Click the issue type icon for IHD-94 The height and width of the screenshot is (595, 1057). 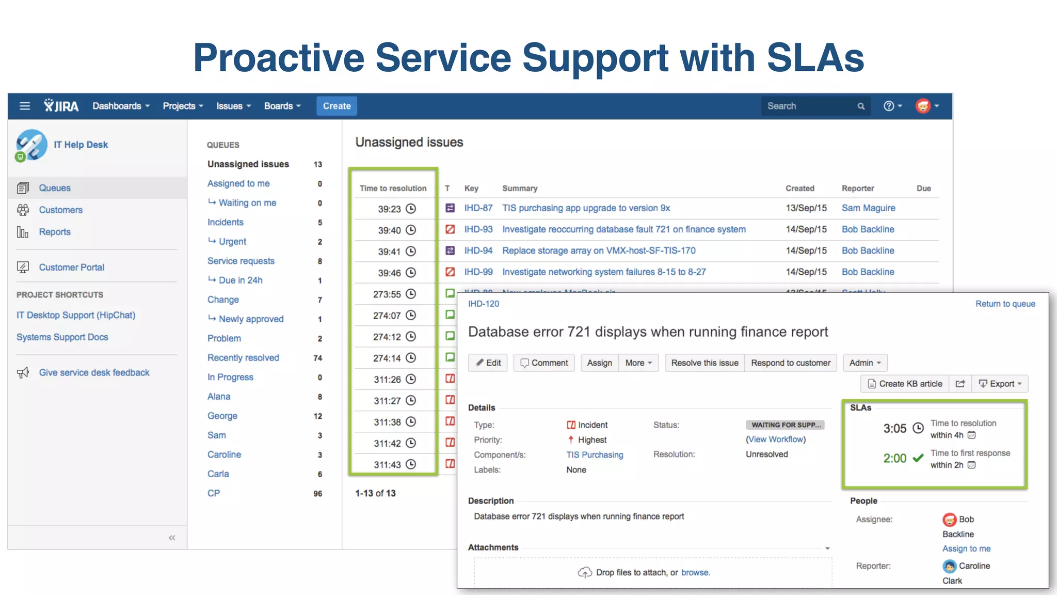(450, 250)
